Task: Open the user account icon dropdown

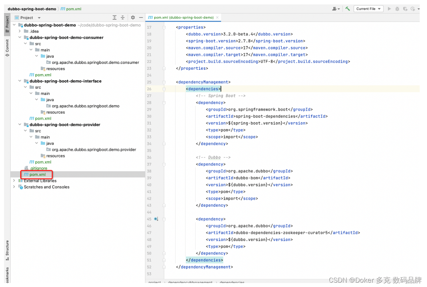Action: click(336, 9)
